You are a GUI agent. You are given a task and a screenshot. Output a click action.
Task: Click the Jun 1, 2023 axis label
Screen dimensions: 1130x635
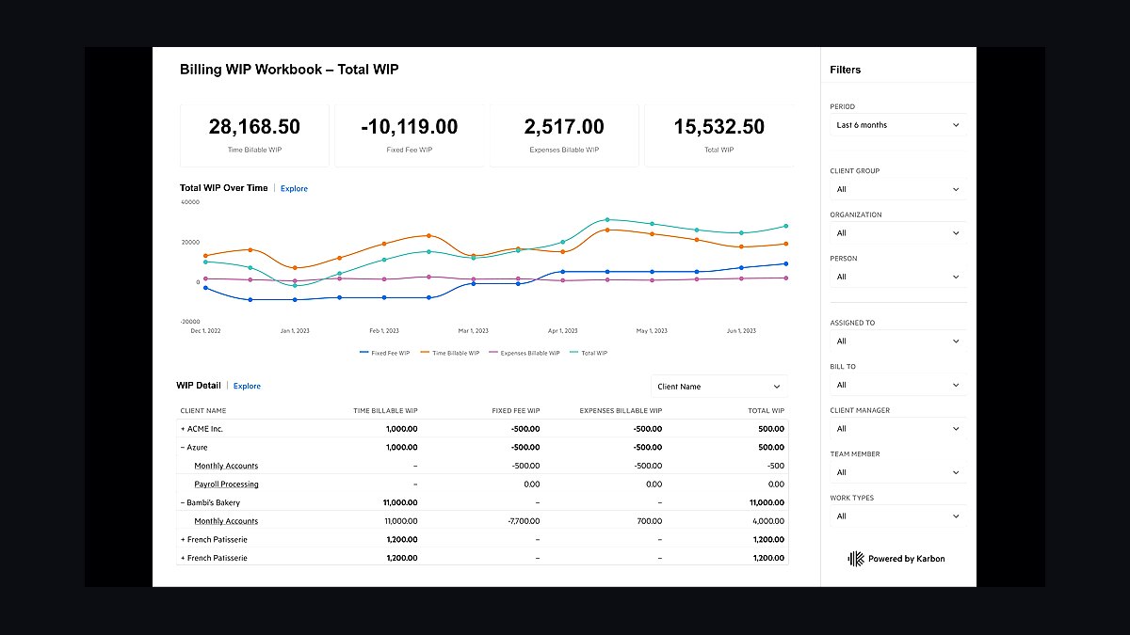coord(741,331)
